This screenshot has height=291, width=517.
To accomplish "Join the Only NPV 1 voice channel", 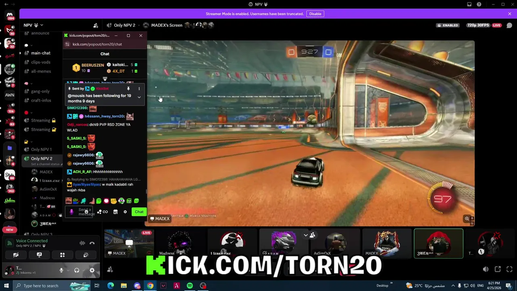I will click(x=42, y=150).
